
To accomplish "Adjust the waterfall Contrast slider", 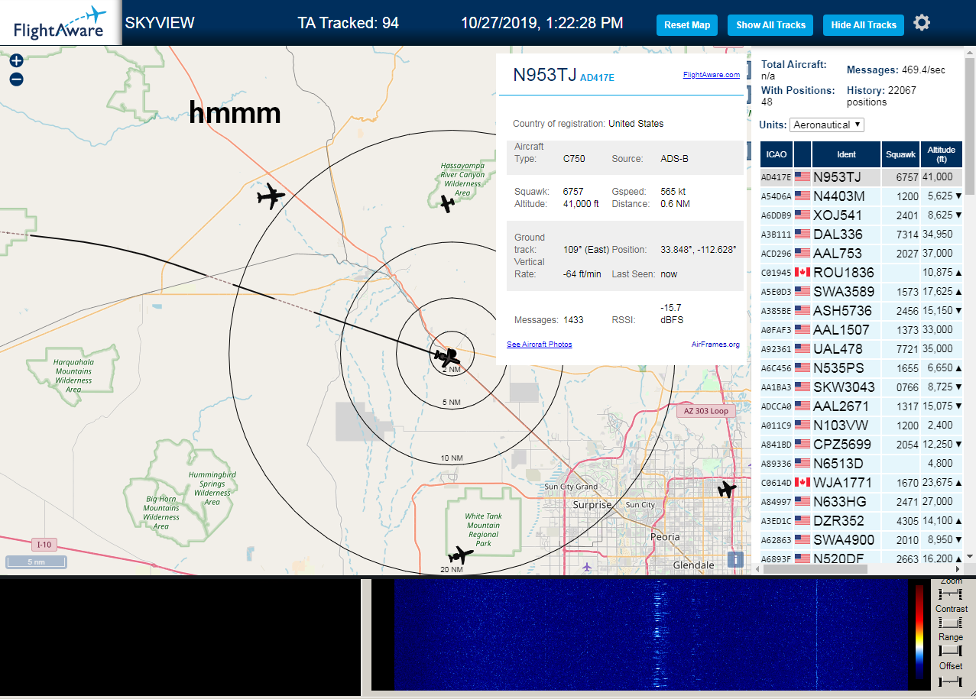I will (x=951, y=623).
